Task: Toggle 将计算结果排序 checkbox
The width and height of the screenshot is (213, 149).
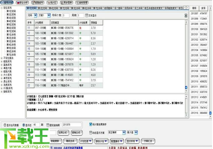Action: [91, 124]
